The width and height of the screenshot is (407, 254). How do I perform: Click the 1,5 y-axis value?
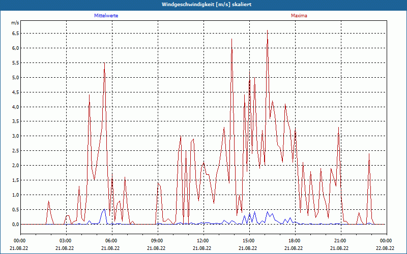pyautogui.click(x=15, y=180)
